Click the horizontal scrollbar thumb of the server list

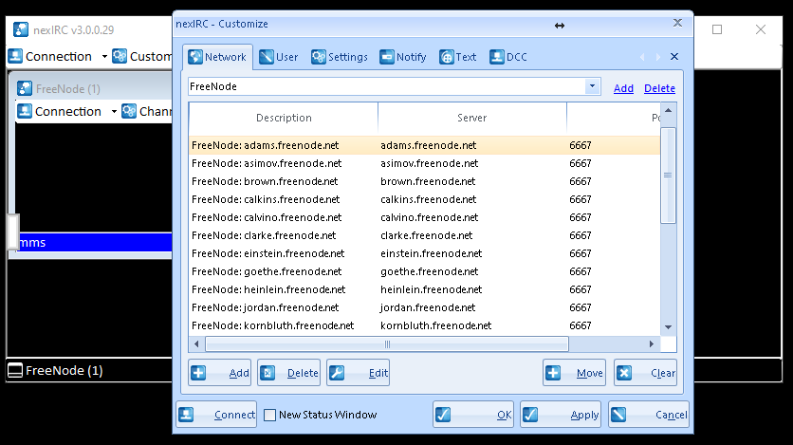387,344
